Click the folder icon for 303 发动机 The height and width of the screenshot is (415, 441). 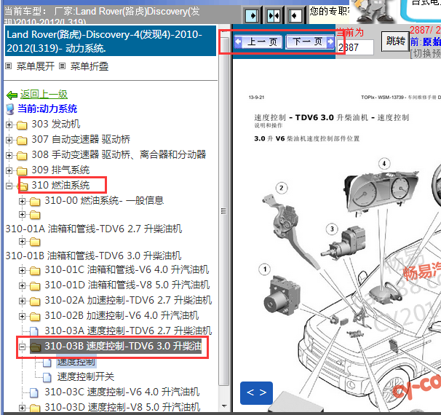(22, 125)
